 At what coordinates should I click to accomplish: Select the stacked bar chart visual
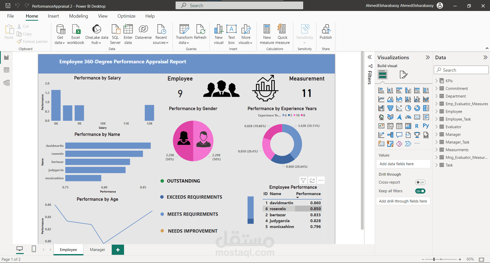point(381,90)
